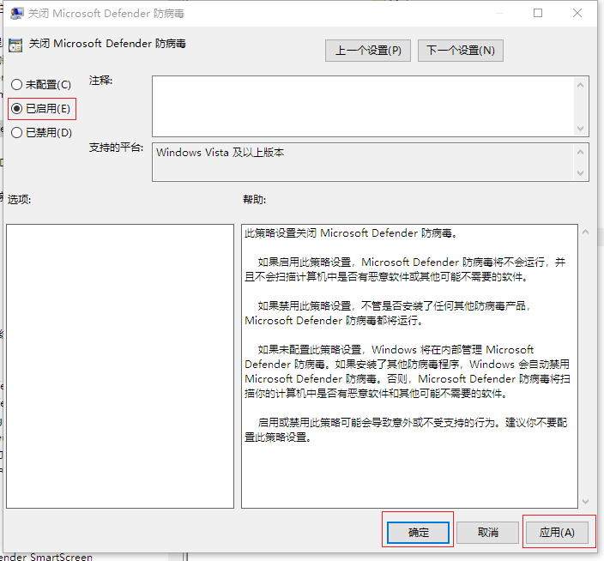604x561 pixels.
Task: Confirm with the 确定 button
Action: 418,532
